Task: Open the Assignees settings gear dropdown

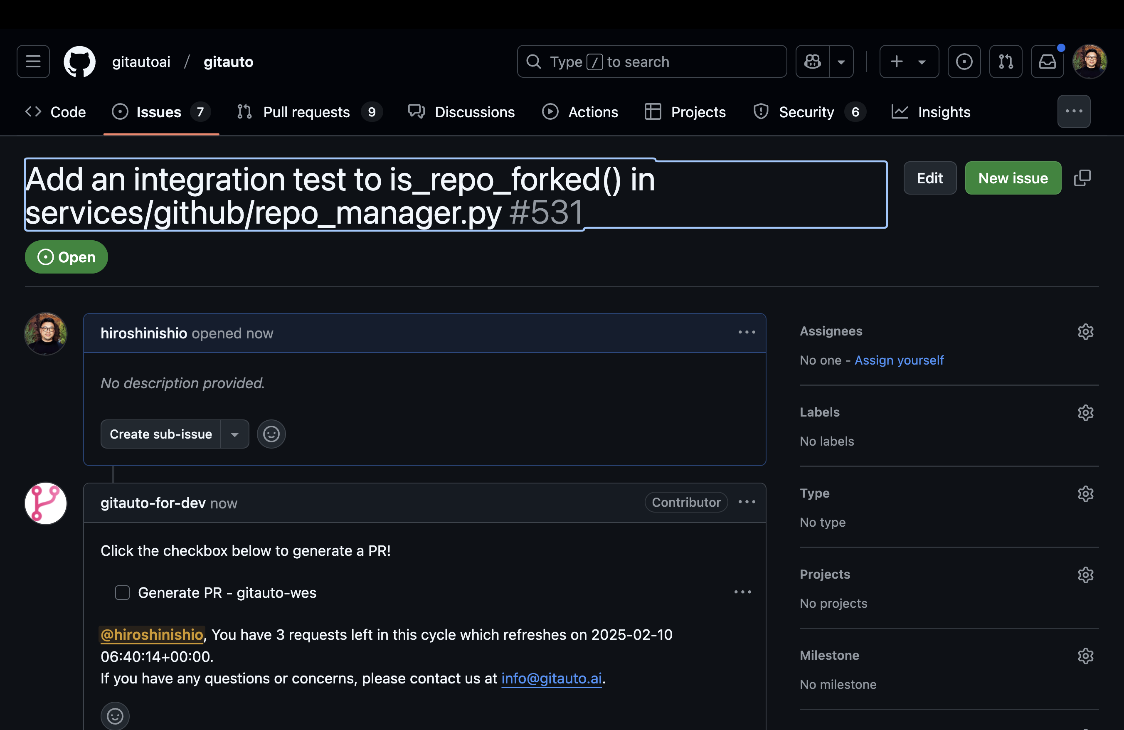Action: (x=1086, y=331)
